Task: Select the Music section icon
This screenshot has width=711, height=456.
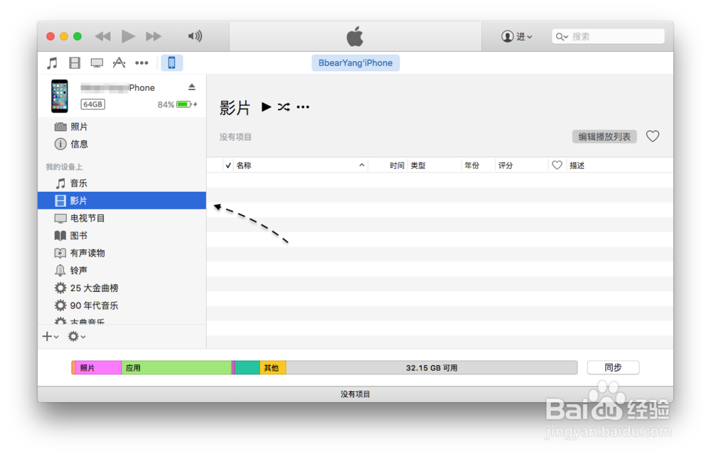Action: pyautogui.click(x=52, y=63)
